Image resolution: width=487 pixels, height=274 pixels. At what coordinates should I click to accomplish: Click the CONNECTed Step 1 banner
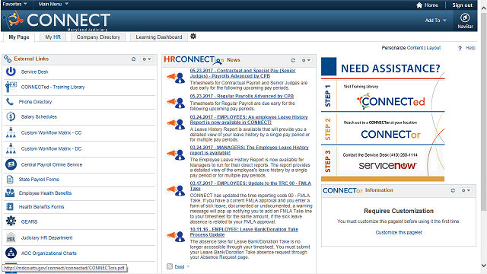point(383,96)
